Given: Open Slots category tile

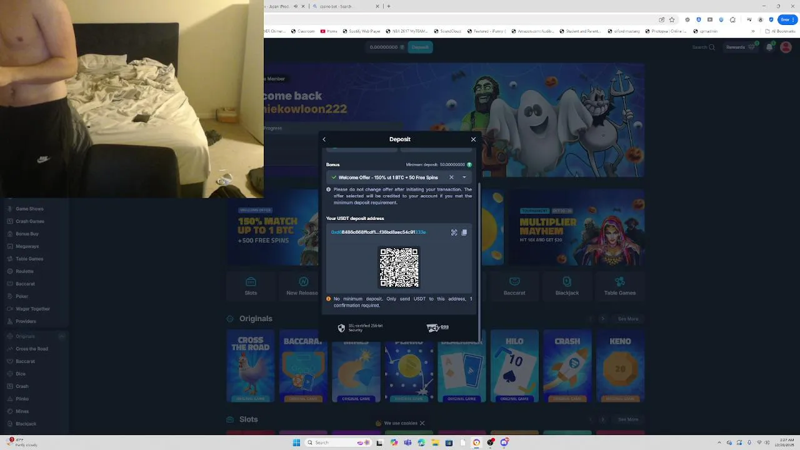Looking at the screenshot, I should [251, 287].
